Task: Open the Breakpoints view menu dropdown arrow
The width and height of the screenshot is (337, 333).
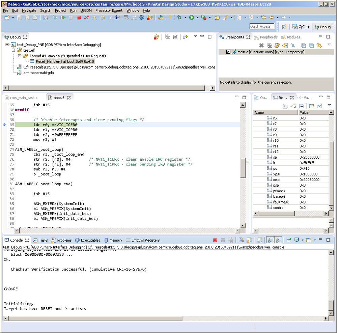Action: coord(329,45)
